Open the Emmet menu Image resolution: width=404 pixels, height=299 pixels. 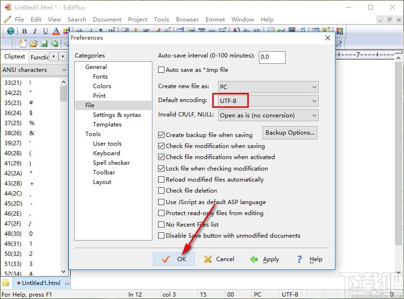pos(215,20)
